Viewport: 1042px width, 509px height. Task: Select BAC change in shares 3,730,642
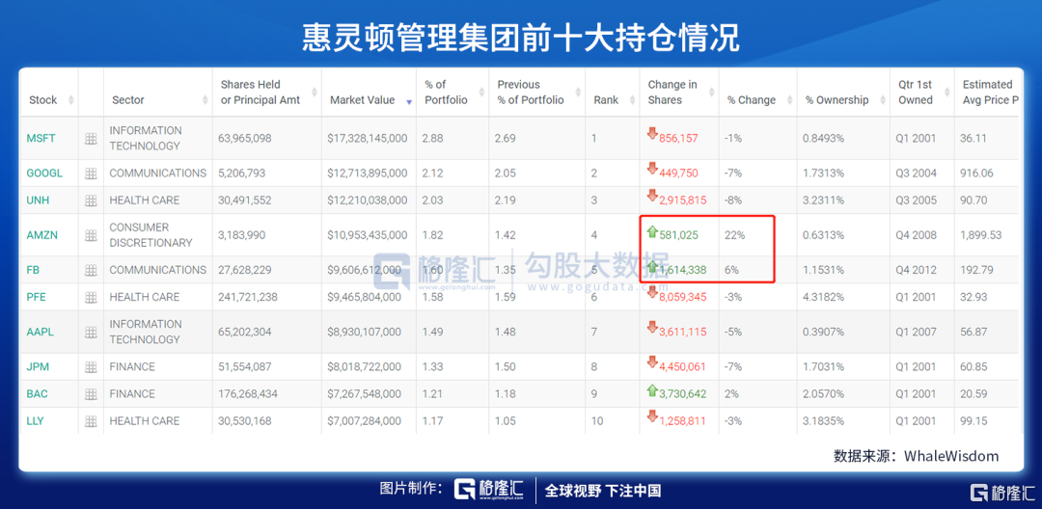pyautogui.click(x=682, y=394)
